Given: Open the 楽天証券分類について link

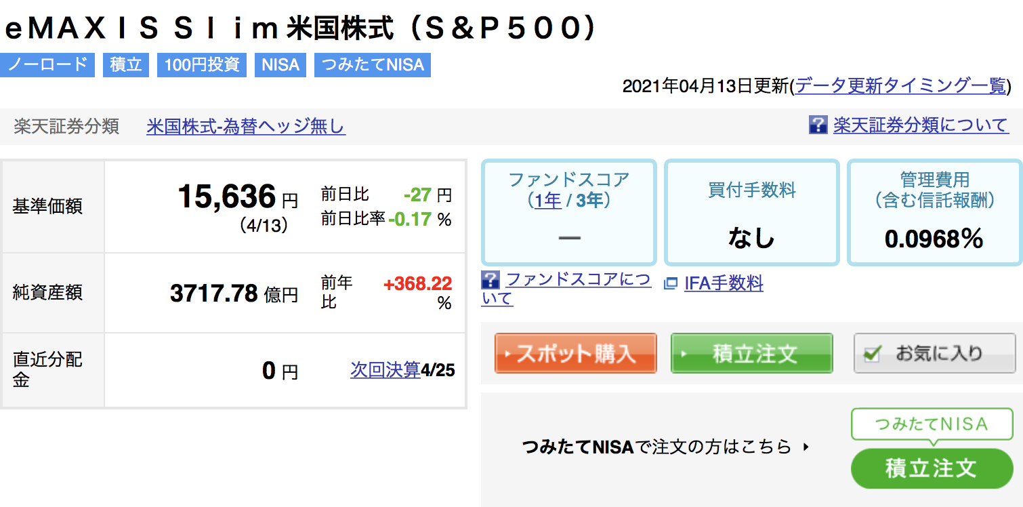Looking at the screenshot, I should pos(921,125).
